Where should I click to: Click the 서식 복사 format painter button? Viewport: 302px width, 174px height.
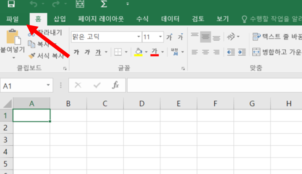pos(46,56)
